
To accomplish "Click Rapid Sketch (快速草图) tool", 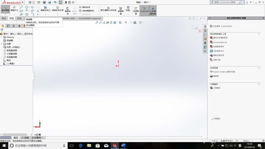I will (136, 11).
